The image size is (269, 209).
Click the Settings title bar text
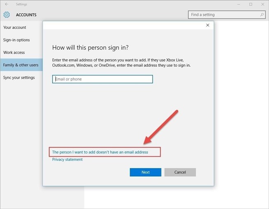21,4
